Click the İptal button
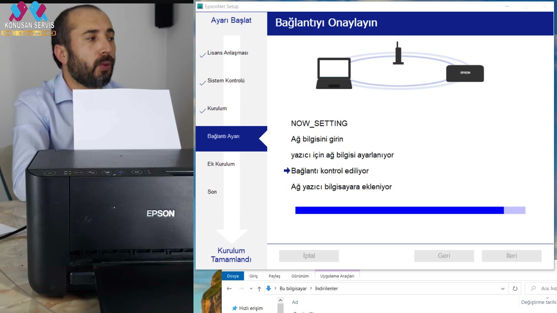The width and height of the screenshot is (557, 313). click(309, 256)
